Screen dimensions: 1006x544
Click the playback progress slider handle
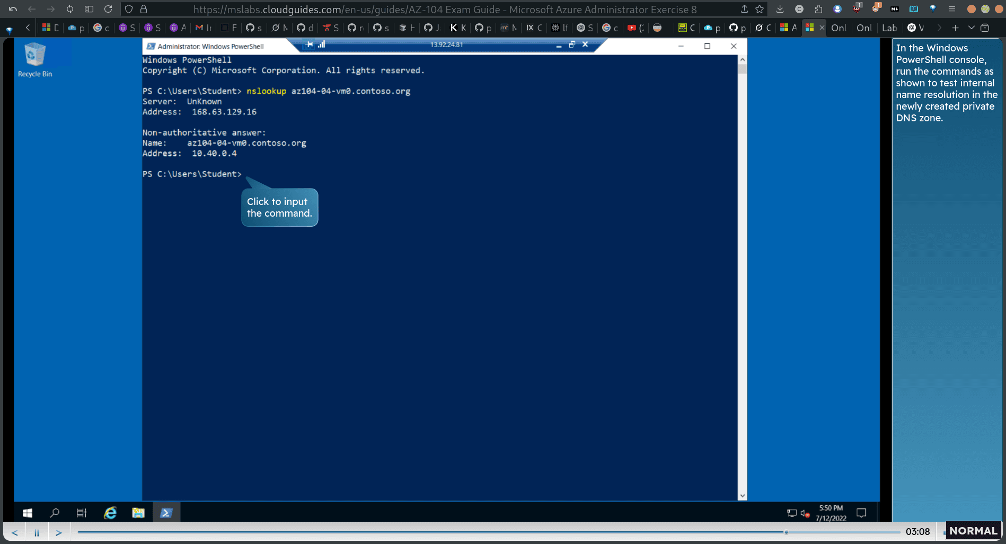pyautogui.click(x=786, y=532)
